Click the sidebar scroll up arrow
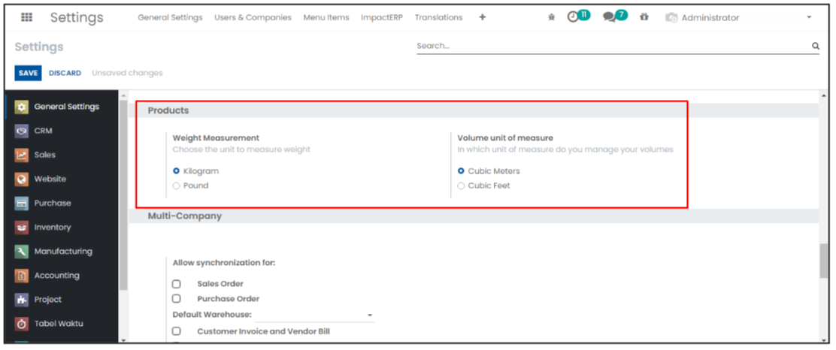 124,96
